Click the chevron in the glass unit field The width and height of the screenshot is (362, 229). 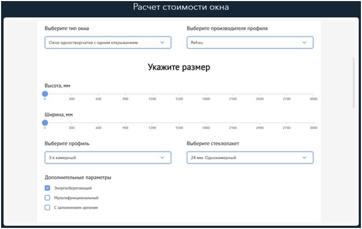(x=304, y=158)
